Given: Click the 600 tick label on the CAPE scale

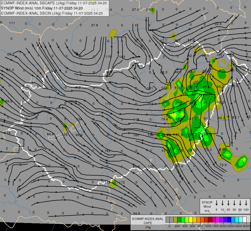Looking at the screenshot, I should (x=193, y=226).
